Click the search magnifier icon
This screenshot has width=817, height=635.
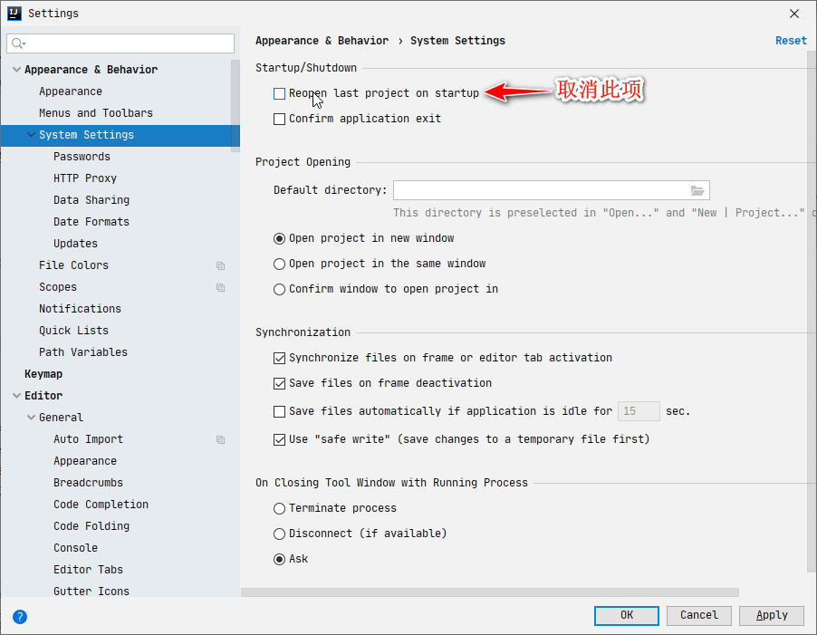click(18, 43)
